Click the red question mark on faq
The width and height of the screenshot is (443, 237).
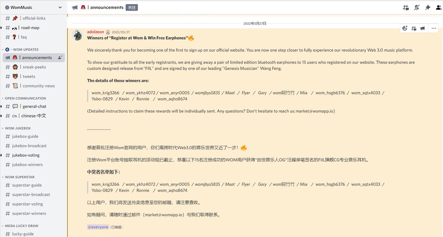pyautogui.click(x=15, y=37)
